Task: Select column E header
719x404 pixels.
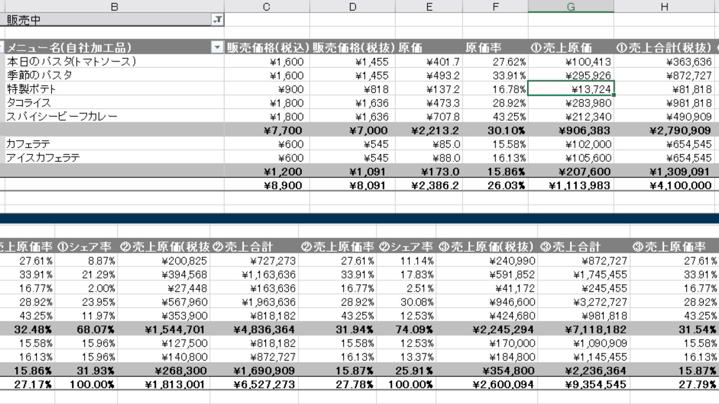Action: pos(429,7)
